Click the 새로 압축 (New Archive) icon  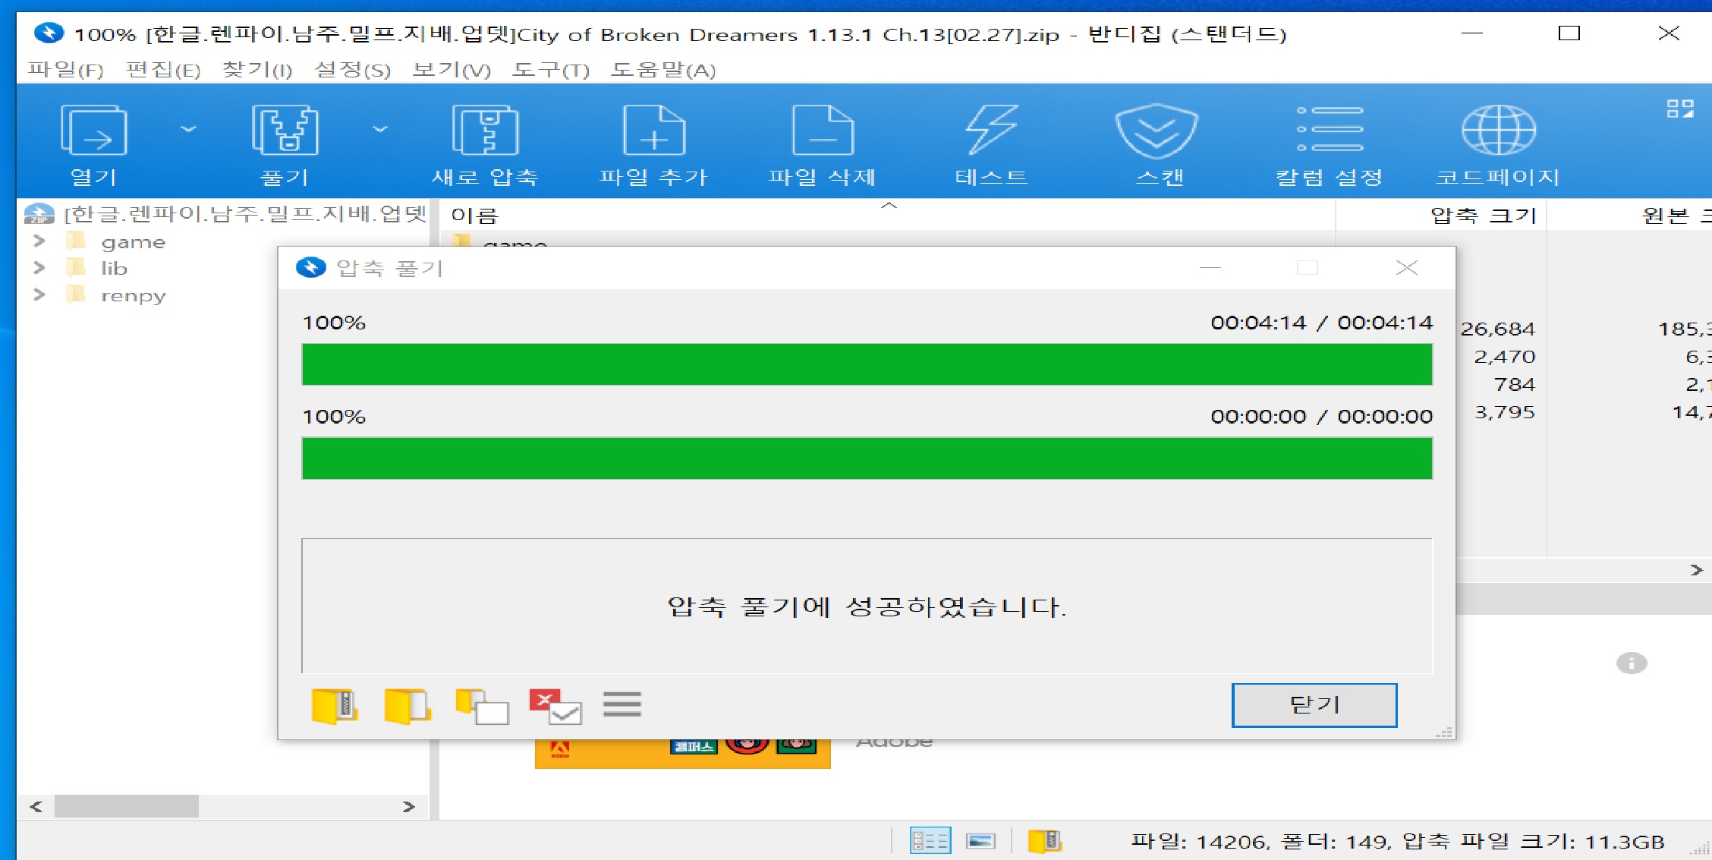click(x=485, y=131)
